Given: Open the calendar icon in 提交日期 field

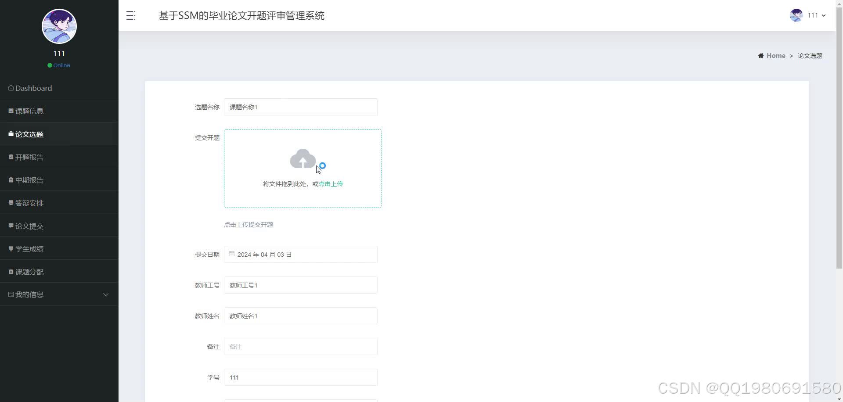Looking at the screenshot, I should click(231, 254).
